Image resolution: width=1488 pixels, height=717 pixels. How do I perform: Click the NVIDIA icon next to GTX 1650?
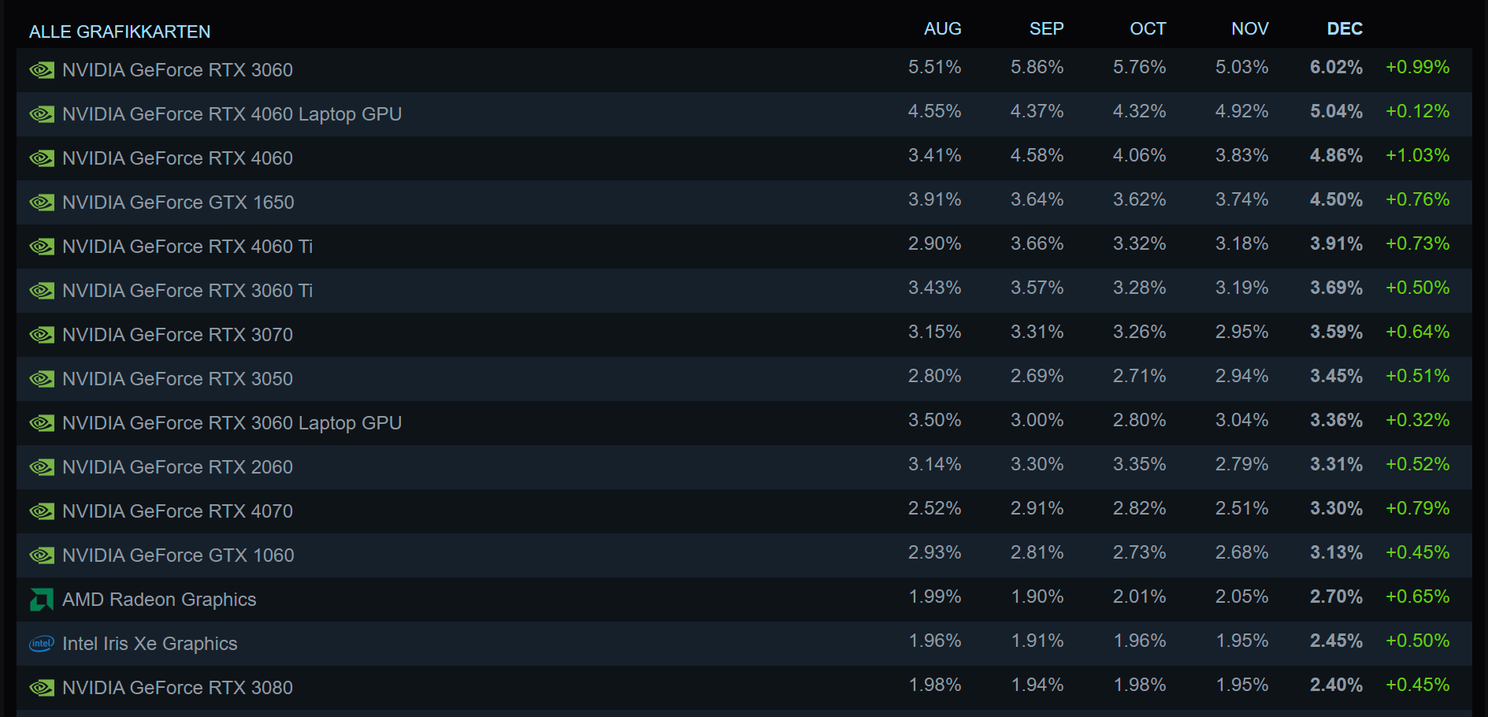pos(42,202)
